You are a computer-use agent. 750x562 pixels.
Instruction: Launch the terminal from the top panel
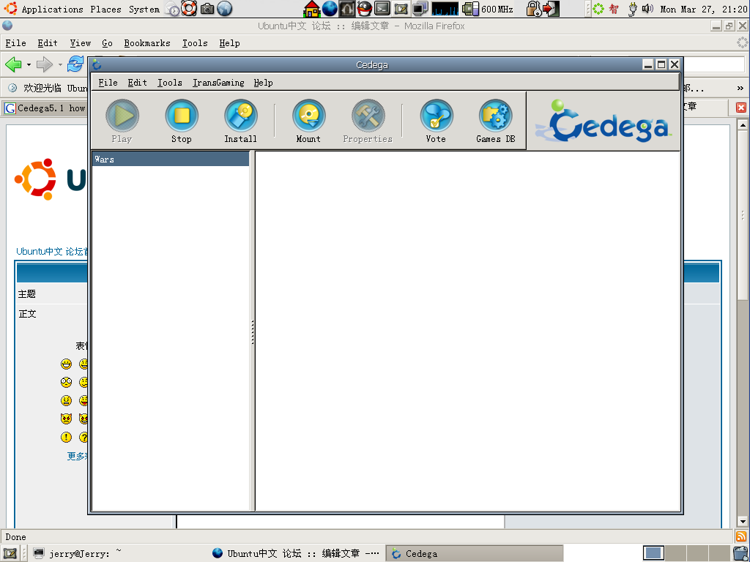(x=382, y=9)
